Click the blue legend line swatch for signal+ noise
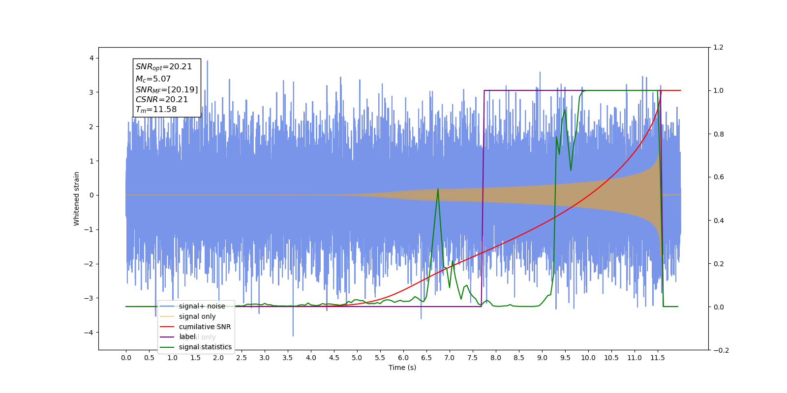787x393 pixels. [167, 307]
